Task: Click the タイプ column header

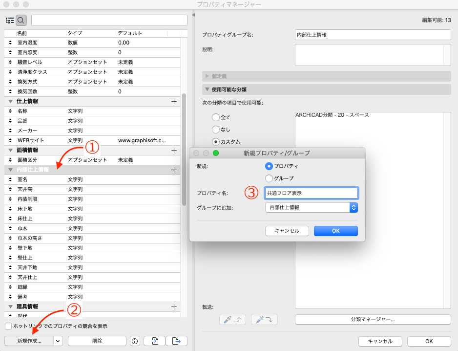Action: 75,33
